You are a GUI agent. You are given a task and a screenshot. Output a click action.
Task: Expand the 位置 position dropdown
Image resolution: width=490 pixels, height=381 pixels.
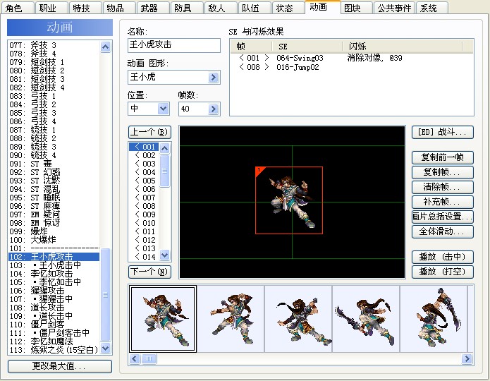coord(163,109)
